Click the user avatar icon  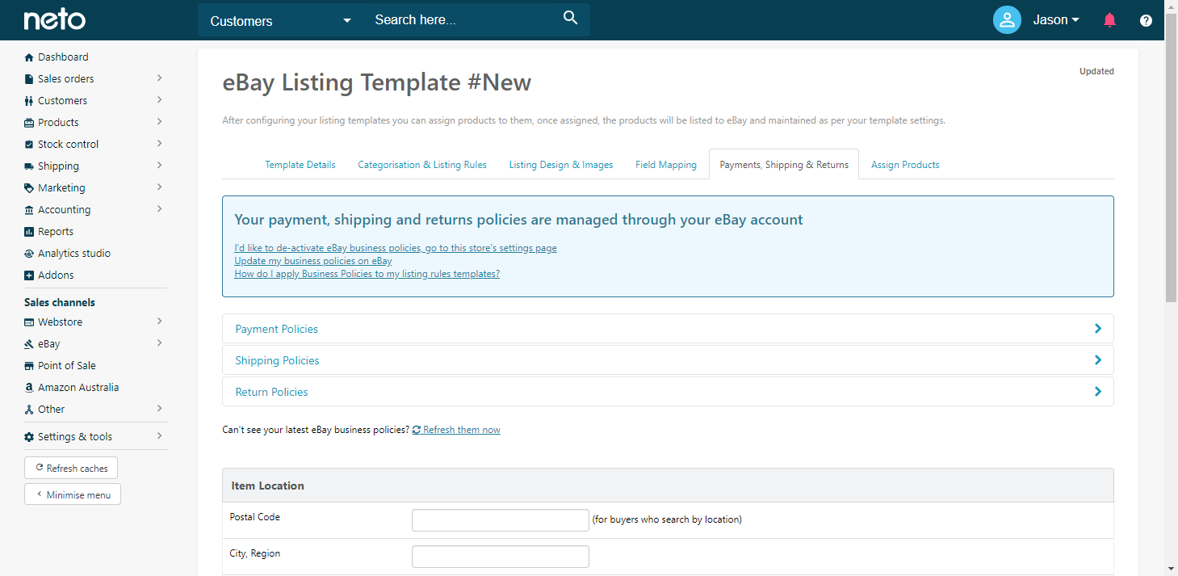click(1007, 20)
